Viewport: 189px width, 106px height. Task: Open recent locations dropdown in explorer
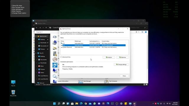point(43,28)
